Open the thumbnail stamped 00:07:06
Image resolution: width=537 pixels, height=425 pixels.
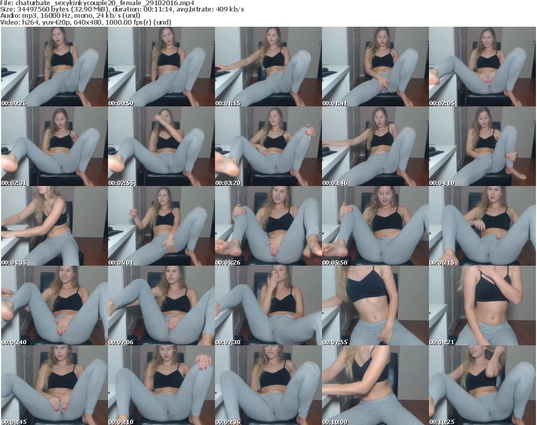(x=162, y=306)
